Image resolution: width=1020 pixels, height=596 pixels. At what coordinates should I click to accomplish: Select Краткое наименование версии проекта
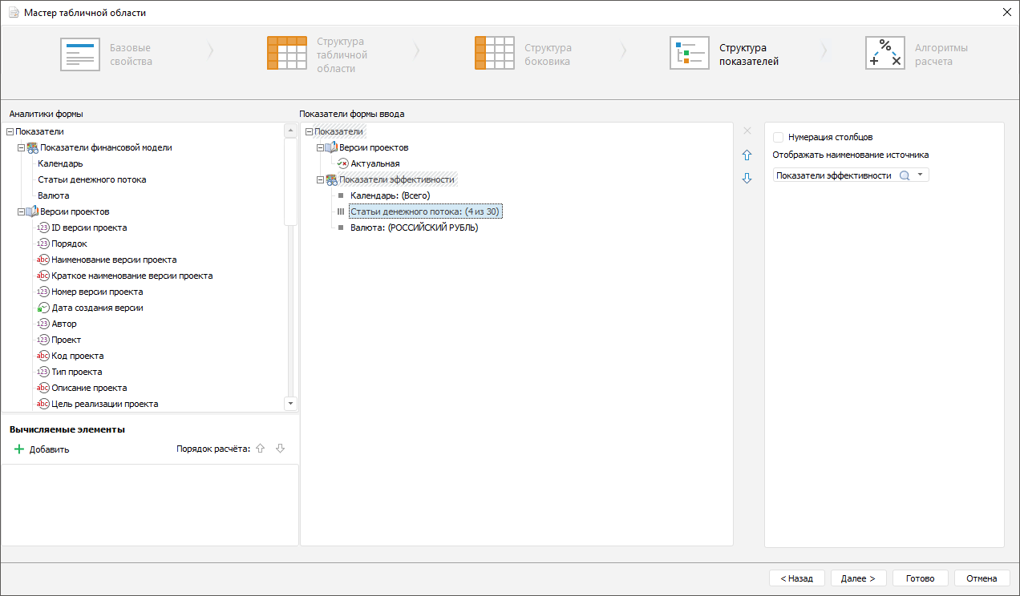132,276
